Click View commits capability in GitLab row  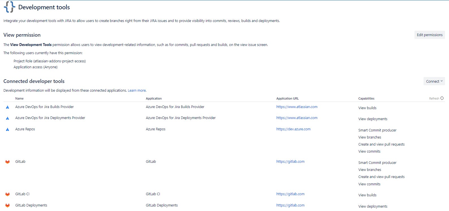tap(370, 184)
